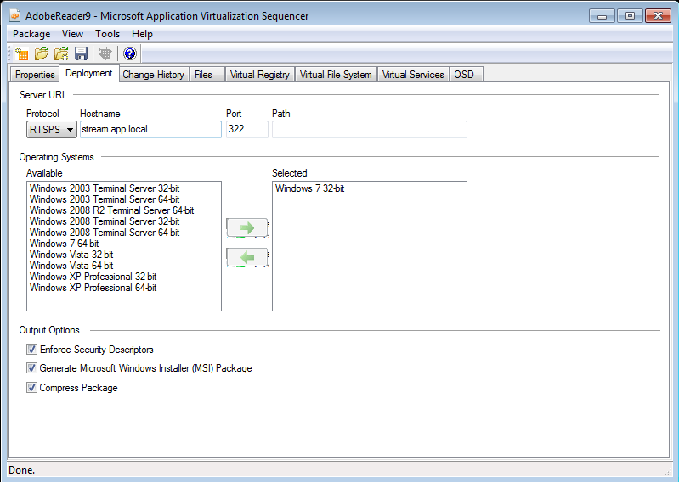The height and width of the screenshot is (482, 679).
Task: Add selected OS with right green arrow
Action: click(246, 227)
